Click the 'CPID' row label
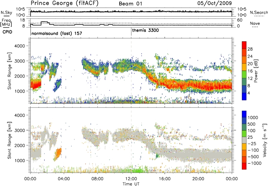Screen dimensions: 268x186 coord(7,32)
